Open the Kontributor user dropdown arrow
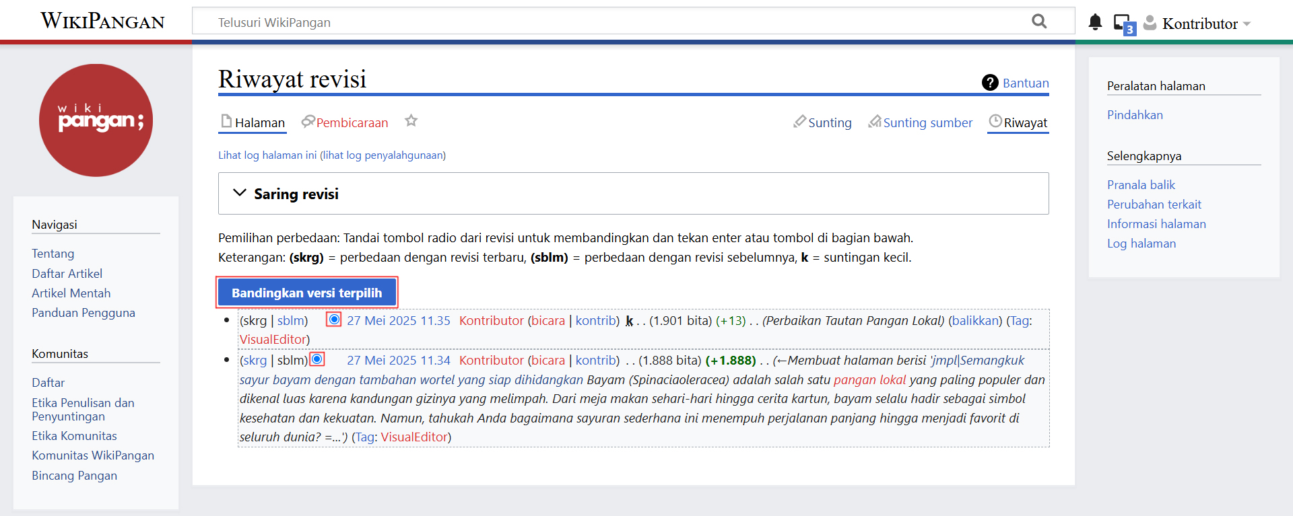Screen dimensions: 1293x516 point(1247,24)
